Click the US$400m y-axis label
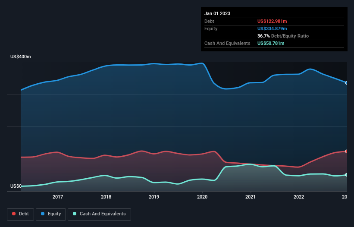The width and height of the screenshot is (354, 227). (21, 57)
